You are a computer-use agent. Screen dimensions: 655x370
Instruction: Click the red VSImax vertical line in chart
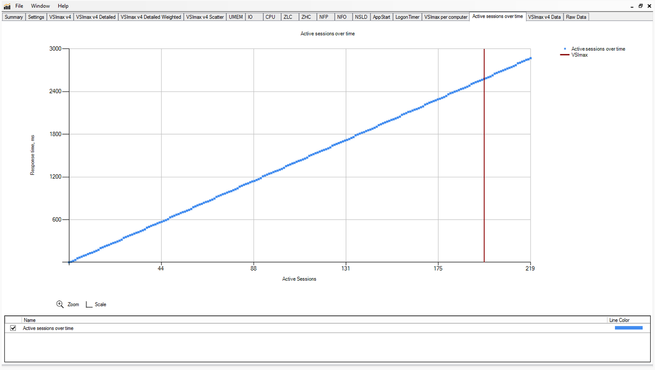pyautogui.click(x=484, y=176)
